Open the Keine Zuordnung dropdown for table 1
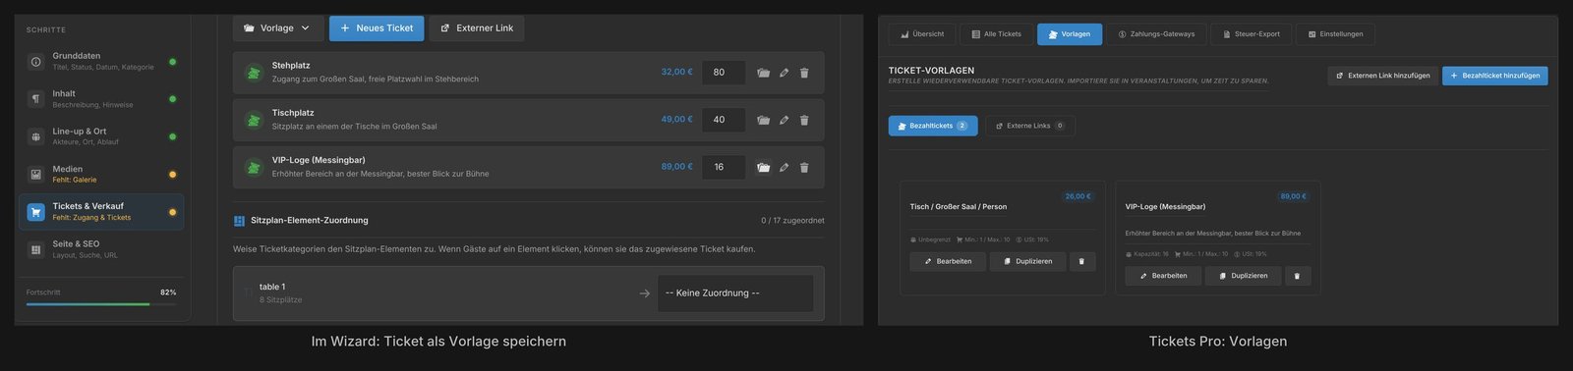Screen dimensions: 1573x371 click(x=735, y=293)
